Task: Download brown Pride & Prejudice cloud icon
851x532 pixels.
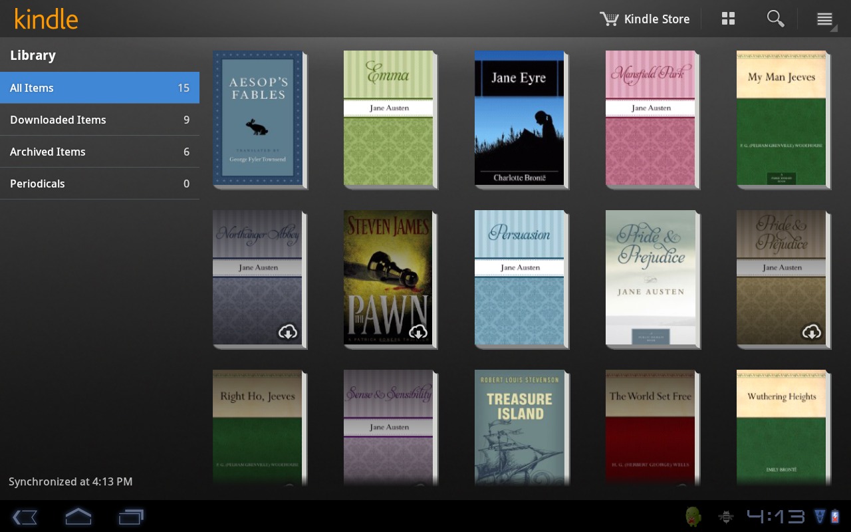Action: pyautogui.click(x=811, y=331)
